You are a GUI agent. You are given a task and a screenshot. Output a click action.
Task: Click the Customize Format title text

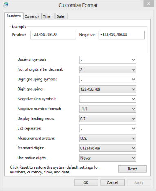(x=78, y=5)
